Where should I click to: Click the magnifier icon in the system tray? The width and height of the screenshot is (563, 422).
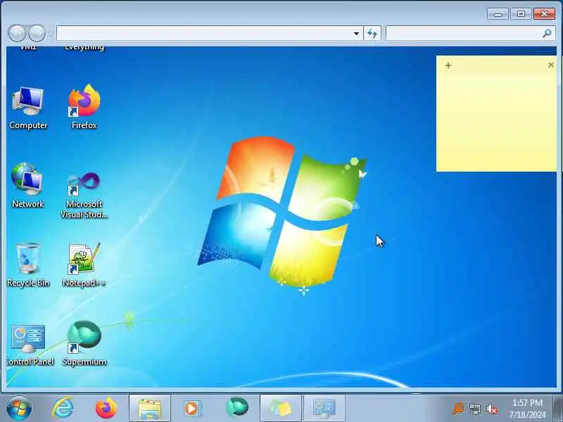click(x=458, y=409)
